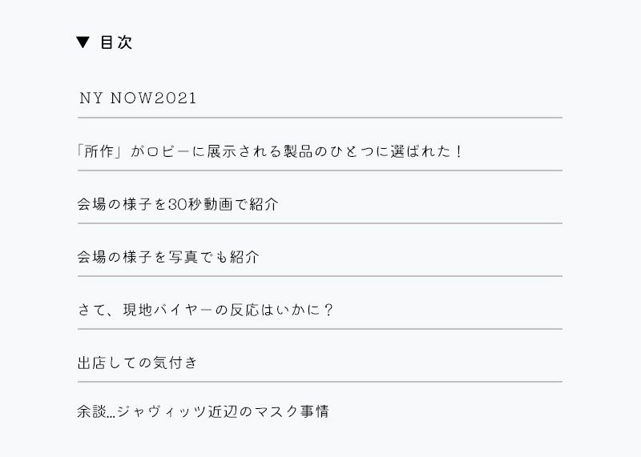Click the 30秒動画 text in contents
The width and height of the screenshot is (641, 457).
point(200,204)
